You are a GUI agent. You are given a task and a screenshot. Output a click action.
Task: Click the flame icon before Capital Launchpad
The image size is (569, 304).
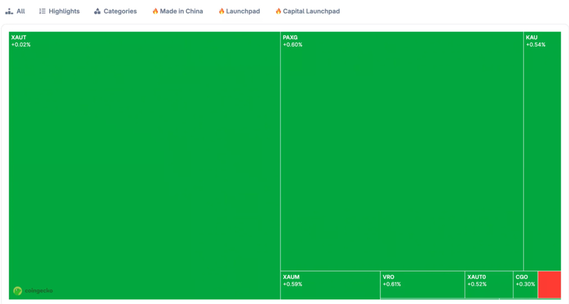(278, 12)
